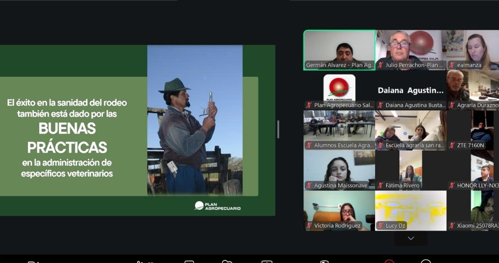Show the next page of participant videos
The height and width of the screenshot is (263, 499).
tap(411, 238)
